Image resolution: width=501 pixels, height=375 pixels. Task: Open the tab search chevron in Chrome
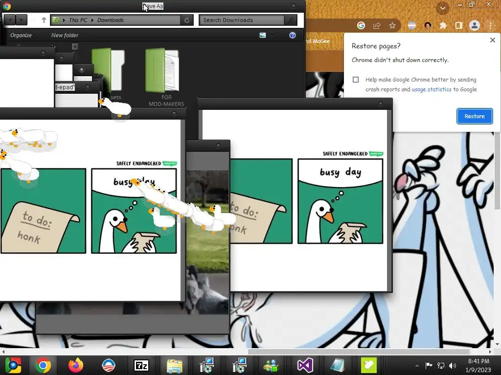click(x=442, y=8)
